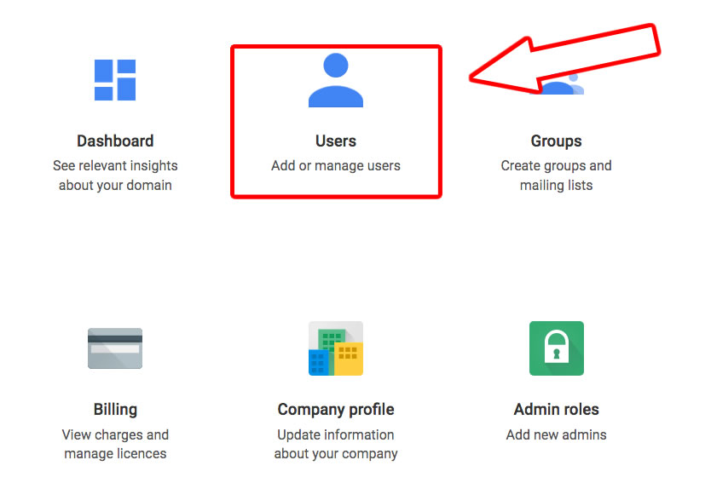This screenshot has width=711, height=483.
Task: Open the Billing title label
Action: (x=115, y=410)
